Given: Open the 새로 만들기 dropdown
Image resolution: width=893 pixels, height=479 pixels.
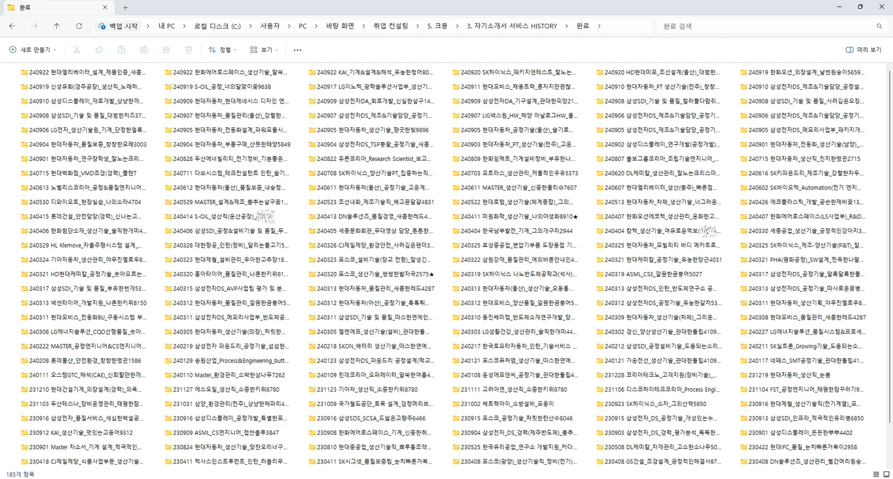Looking at the screenshot, I should 33,50.
